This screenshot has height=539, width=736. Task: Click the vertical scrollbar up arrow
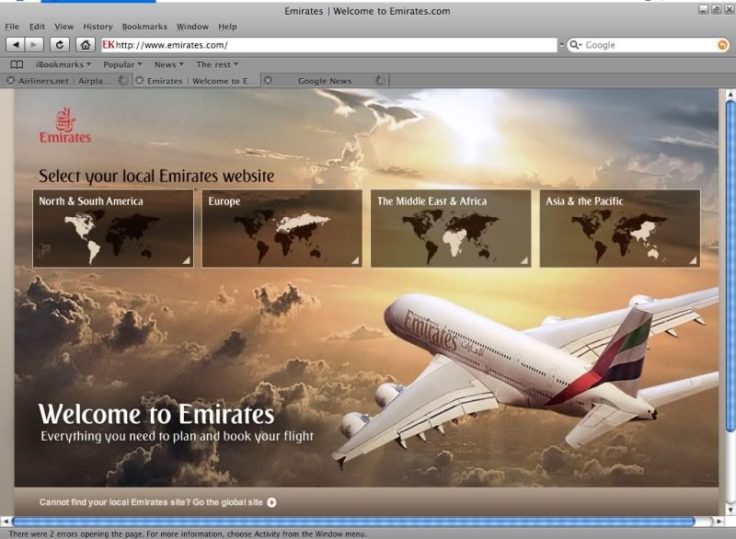tap(730, 95)
